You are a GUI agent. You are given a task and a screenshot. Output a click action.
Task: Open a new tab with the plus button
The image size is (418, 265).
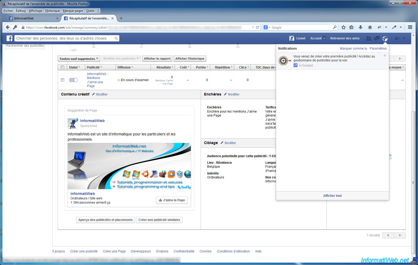[121, 18]
